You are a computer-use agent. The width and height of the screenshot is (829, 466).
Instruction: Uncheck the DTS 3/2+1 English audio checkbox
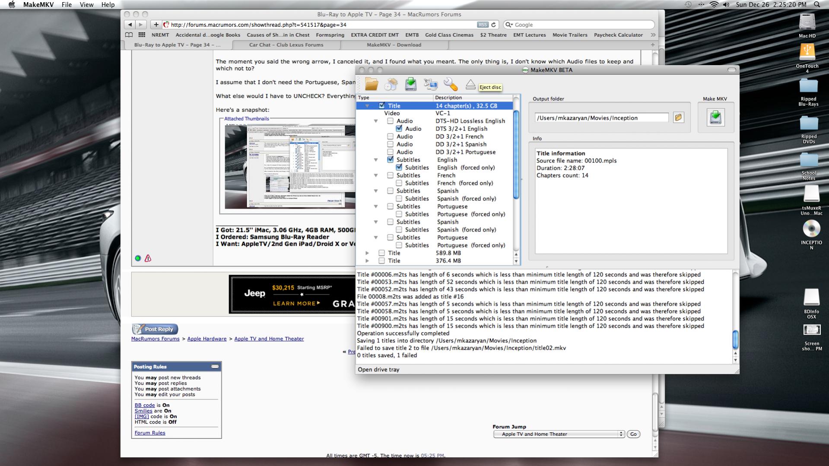pyautogui.click(x=399, y=129)
